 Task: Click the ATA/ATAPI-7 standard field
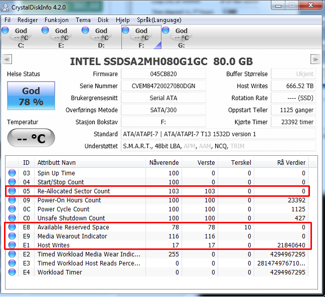(219, 134)
